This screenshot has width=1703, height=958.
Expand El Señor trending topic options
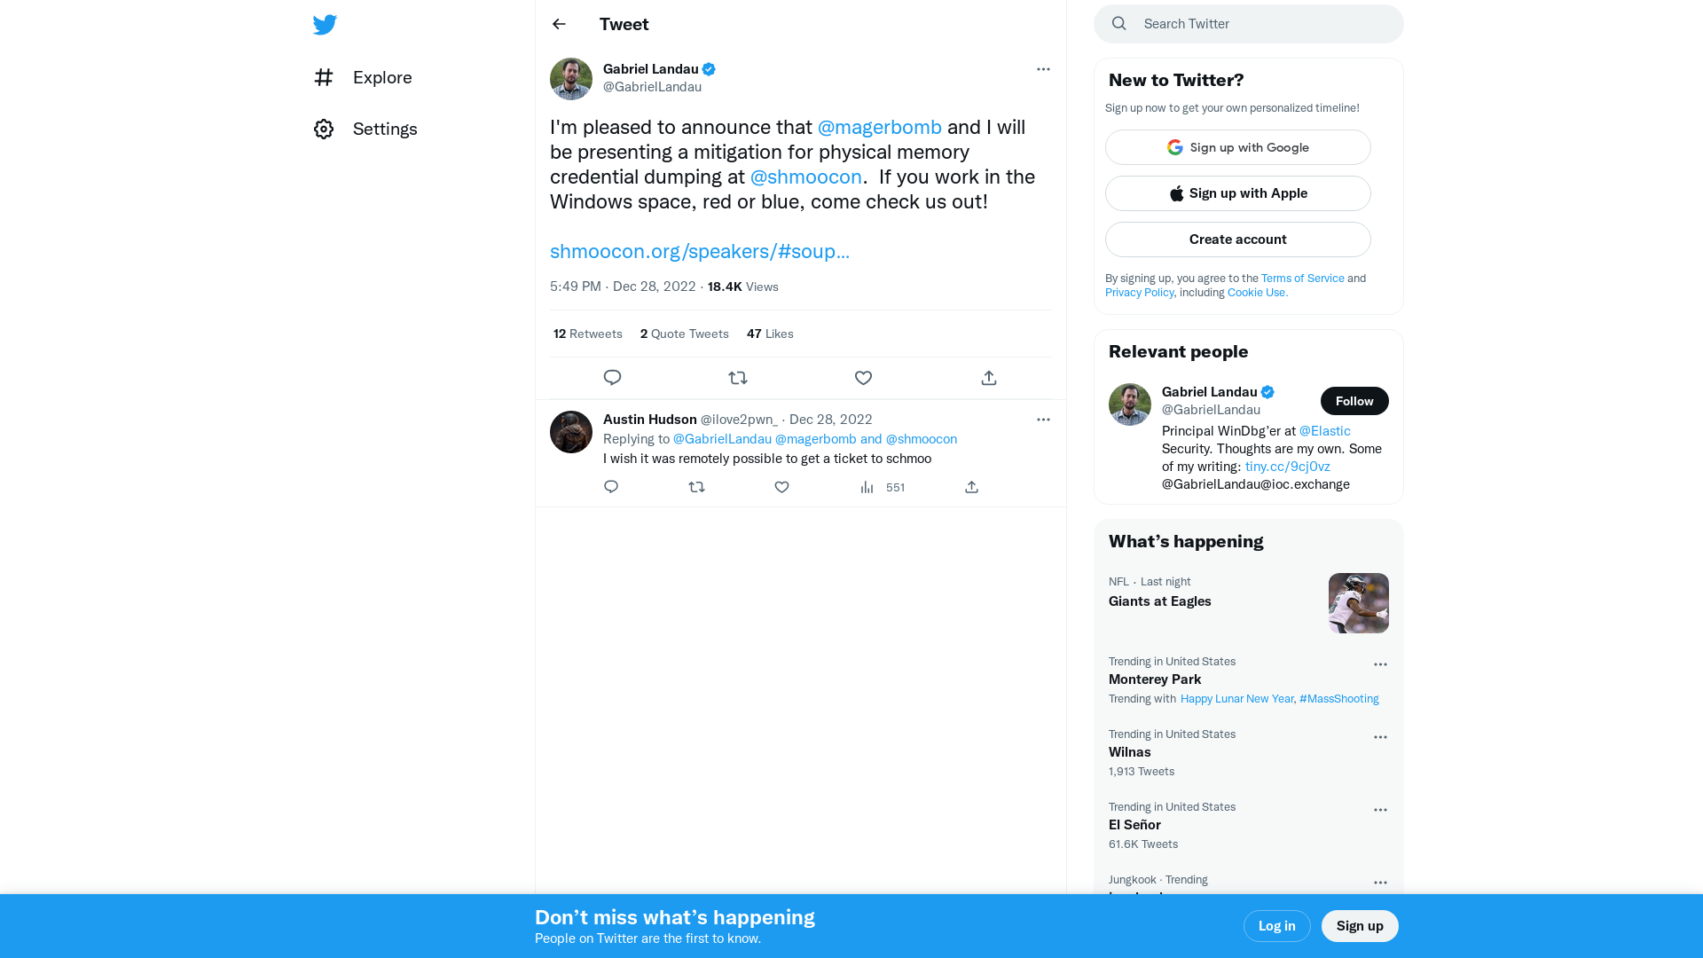coord(1380,810)
